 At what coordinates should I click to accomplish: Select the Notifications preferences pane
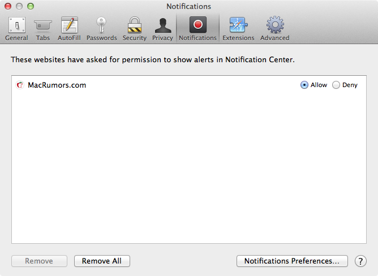197,29
